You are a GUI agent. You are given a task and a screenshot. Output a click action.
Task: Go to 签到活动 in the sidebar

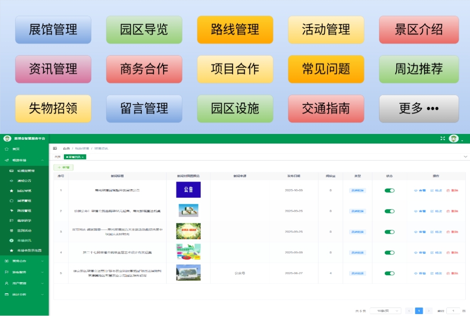point(25,230)
